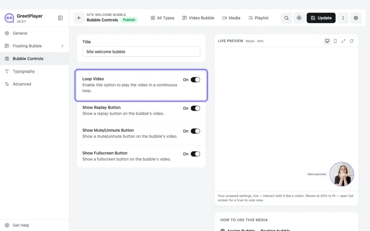Open Advanced settings in sidebar
Viewport: 370px width, 231px height.
pos(34,84)
